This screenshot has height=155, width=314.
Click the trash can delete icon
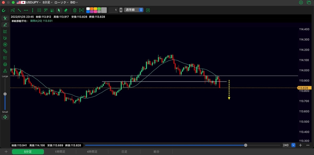click(75, 10)
